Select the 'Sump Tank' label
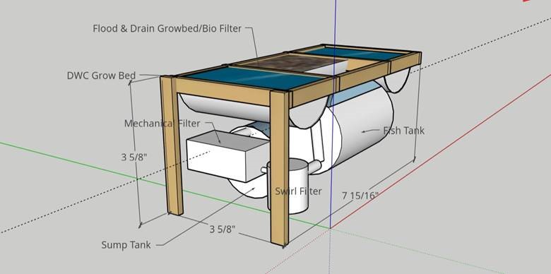This screenshot has height=274, width=551. pos(126,245)
